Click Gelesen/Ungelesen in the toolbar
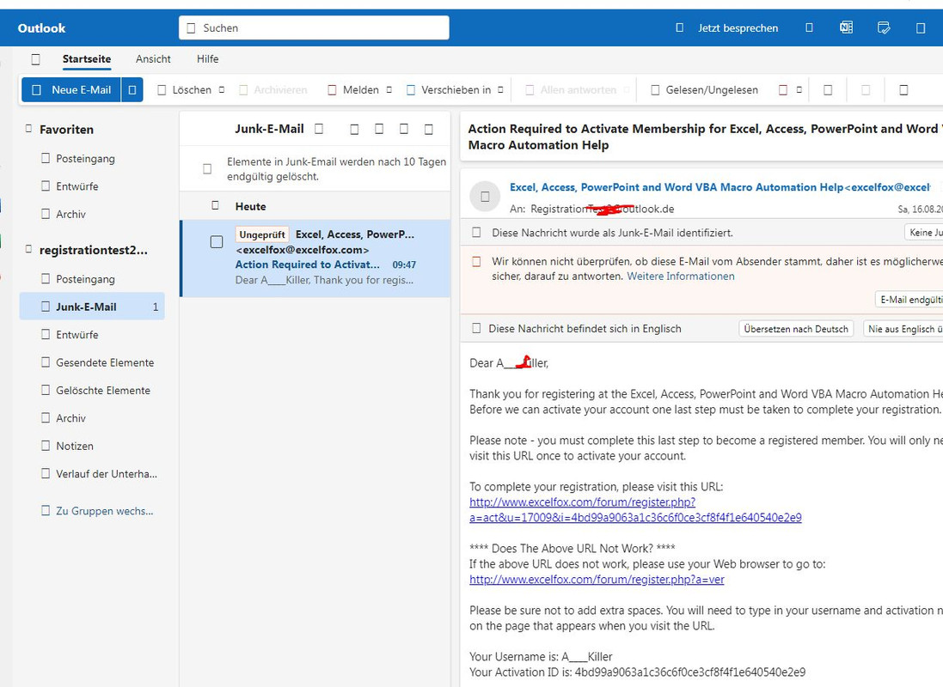 click(x=704, y=90)
